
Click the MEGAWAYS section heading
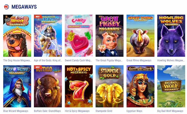[x=24, y=7]
